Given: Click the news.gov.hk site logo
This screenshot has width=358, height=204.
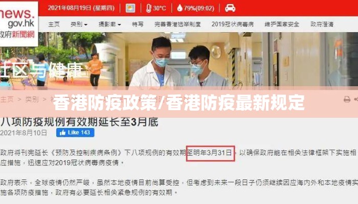Looking at the screenshot, I should click(x=18, y=23).
